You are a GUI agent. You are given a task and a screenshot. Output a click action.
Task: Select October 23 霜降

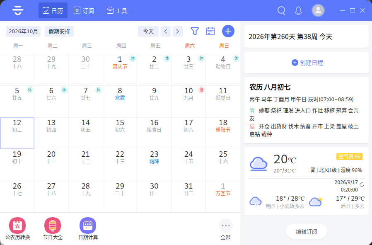[154, 165]
